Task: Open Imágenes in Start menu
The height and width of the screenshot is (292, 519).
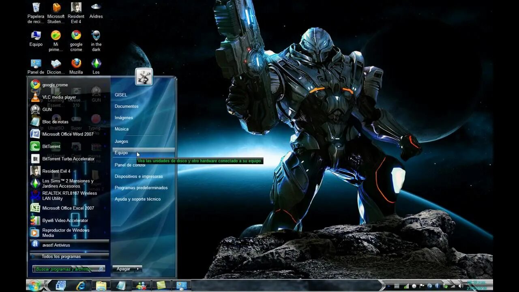Action: [x=144, y=118]
